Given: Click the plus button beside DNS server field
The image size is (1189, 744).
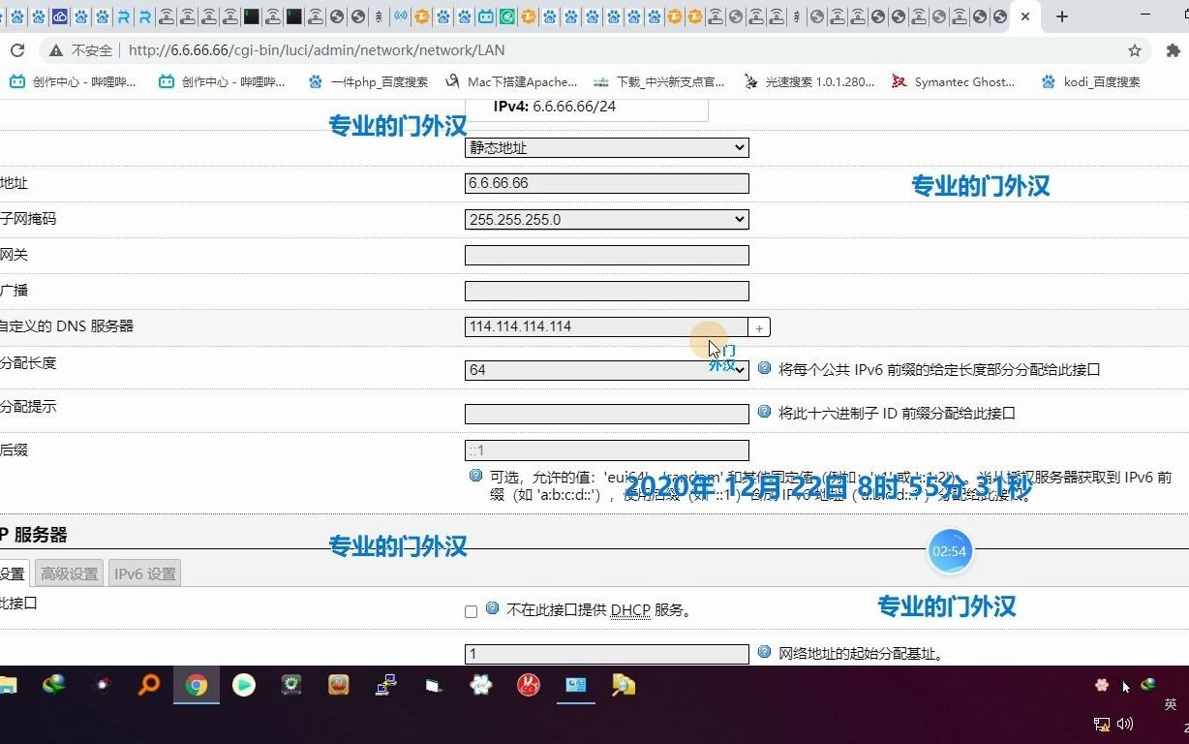Looking at the screenshot, I should tap(759, 326).
